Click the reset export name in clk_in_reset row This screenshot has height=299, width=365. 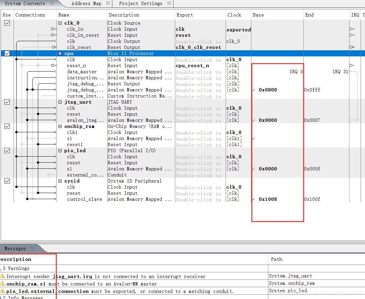[183, 35]
